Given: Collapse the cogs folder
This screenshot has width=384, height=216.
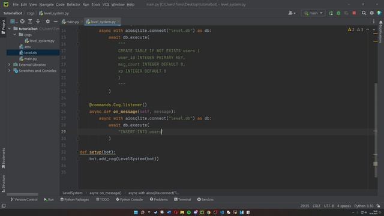Looking at the screenshot, I should pos(14,35).
